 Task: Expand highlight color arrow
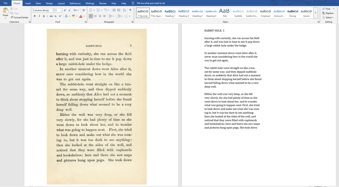tap(77, 16)
